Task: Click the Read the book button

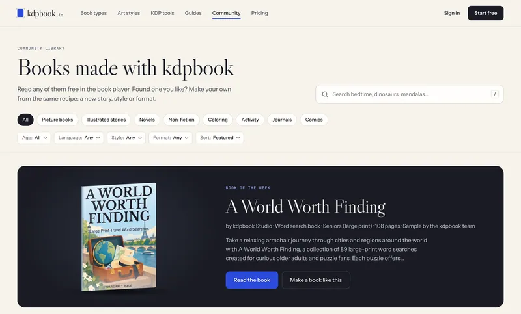Action: point(252,280)
